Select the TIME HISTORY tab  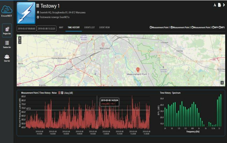[74, 27]
